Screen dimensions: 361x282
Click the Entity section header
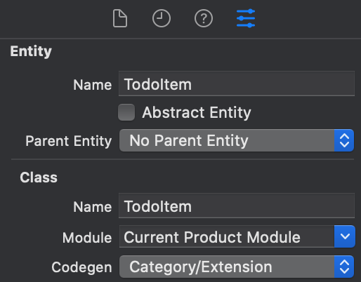(31, 51)
